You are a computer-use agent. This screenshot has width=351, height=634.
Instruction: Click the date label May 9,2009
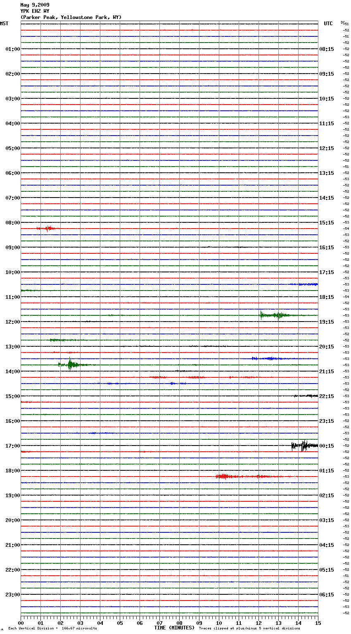[35, 5]
